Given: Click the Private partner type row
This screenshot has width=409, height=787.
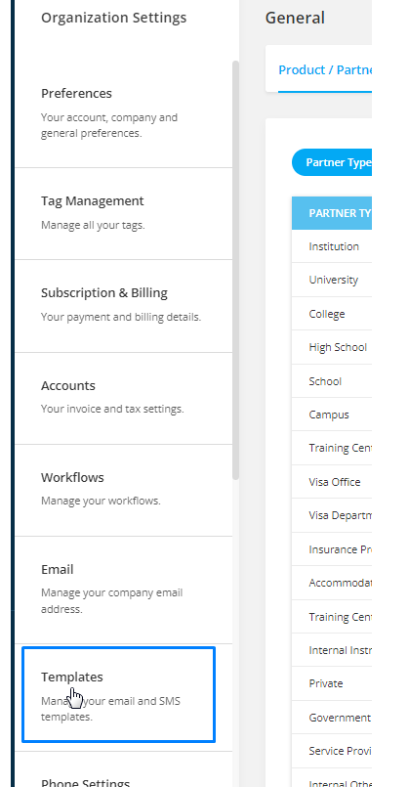Looking at the screenshot, I should pos(332,683).
